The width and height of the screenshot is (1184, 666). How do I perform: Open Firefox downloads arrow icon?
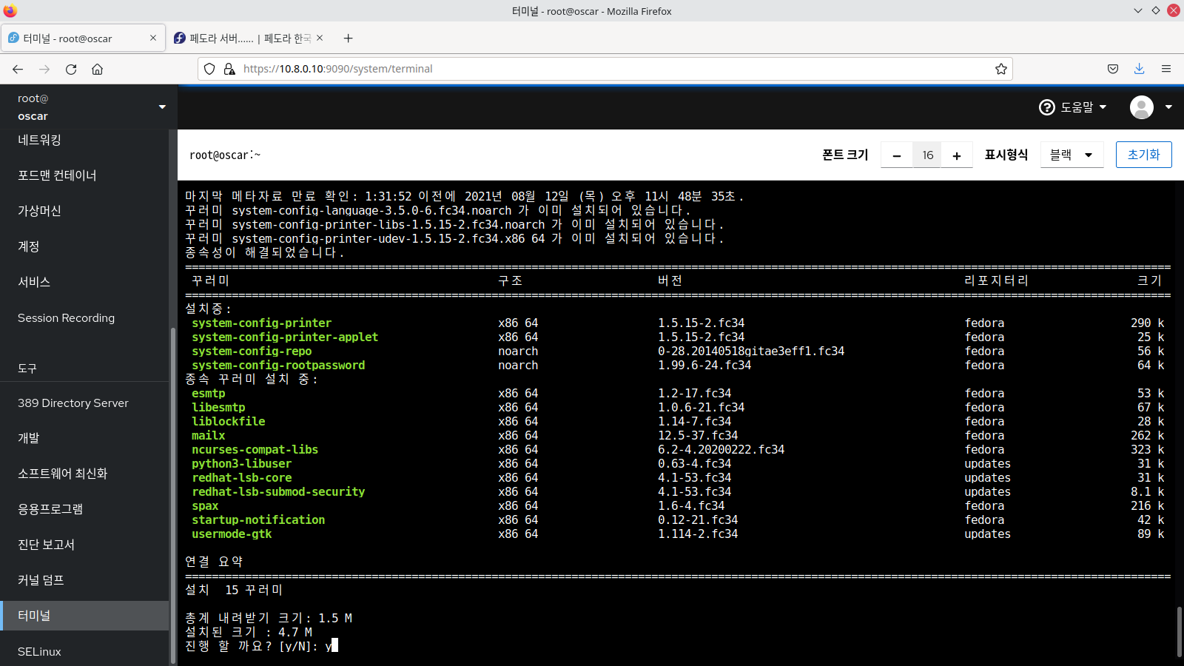point(1140,69)
